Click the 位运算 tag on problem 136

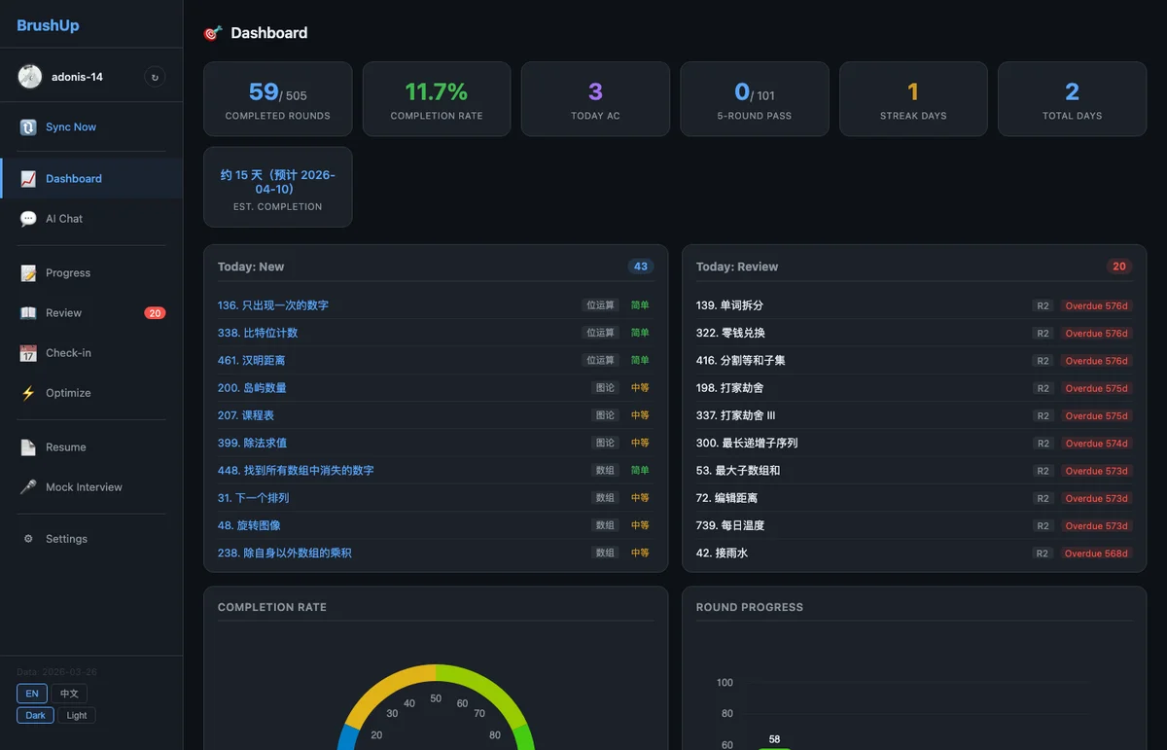[600, 305]
